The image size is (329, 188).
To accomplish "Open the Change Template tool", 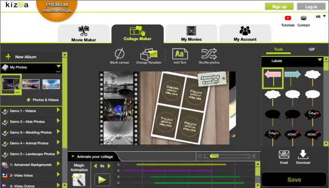I will coord(149,54).
